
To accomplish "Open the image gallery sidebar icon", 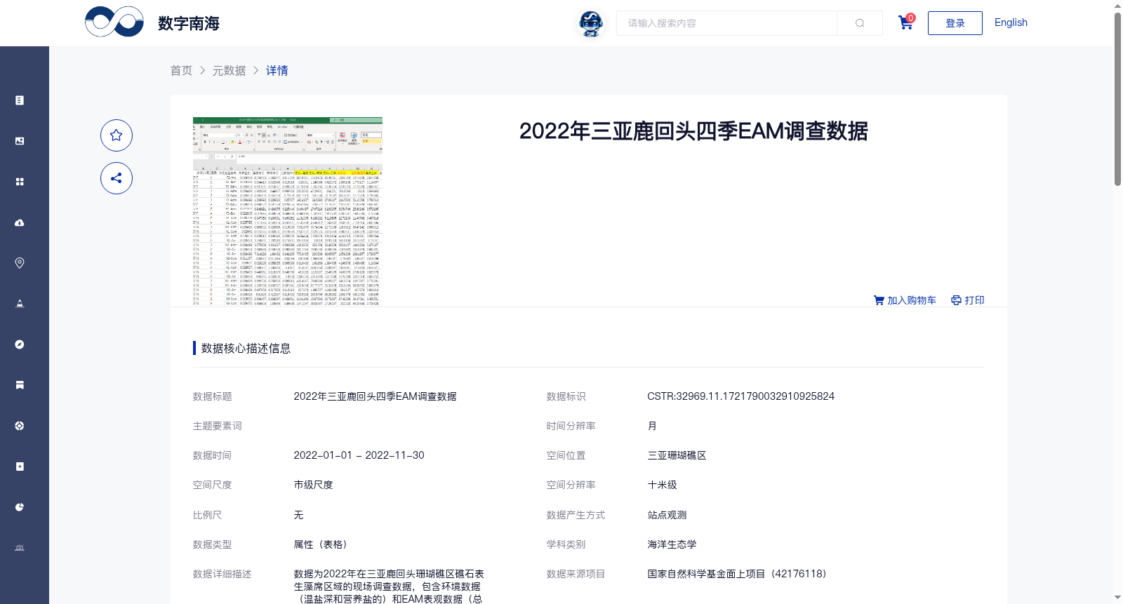I will pos(20,141).
